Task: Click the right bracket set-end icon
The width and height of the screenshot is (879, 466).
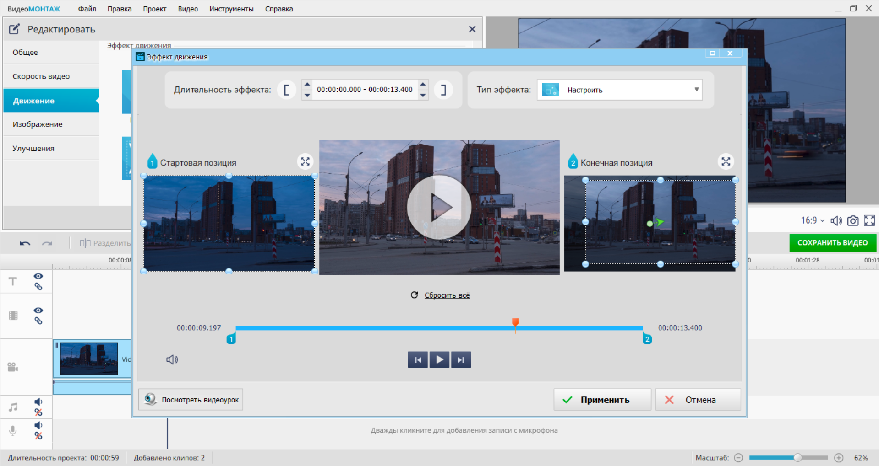Action: coord(443,90)
